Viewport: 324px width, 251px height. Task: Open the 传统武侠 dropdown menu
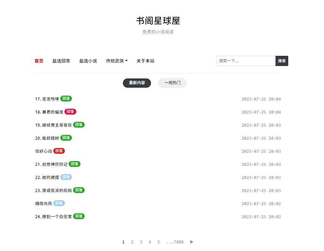tap(116, 61)
